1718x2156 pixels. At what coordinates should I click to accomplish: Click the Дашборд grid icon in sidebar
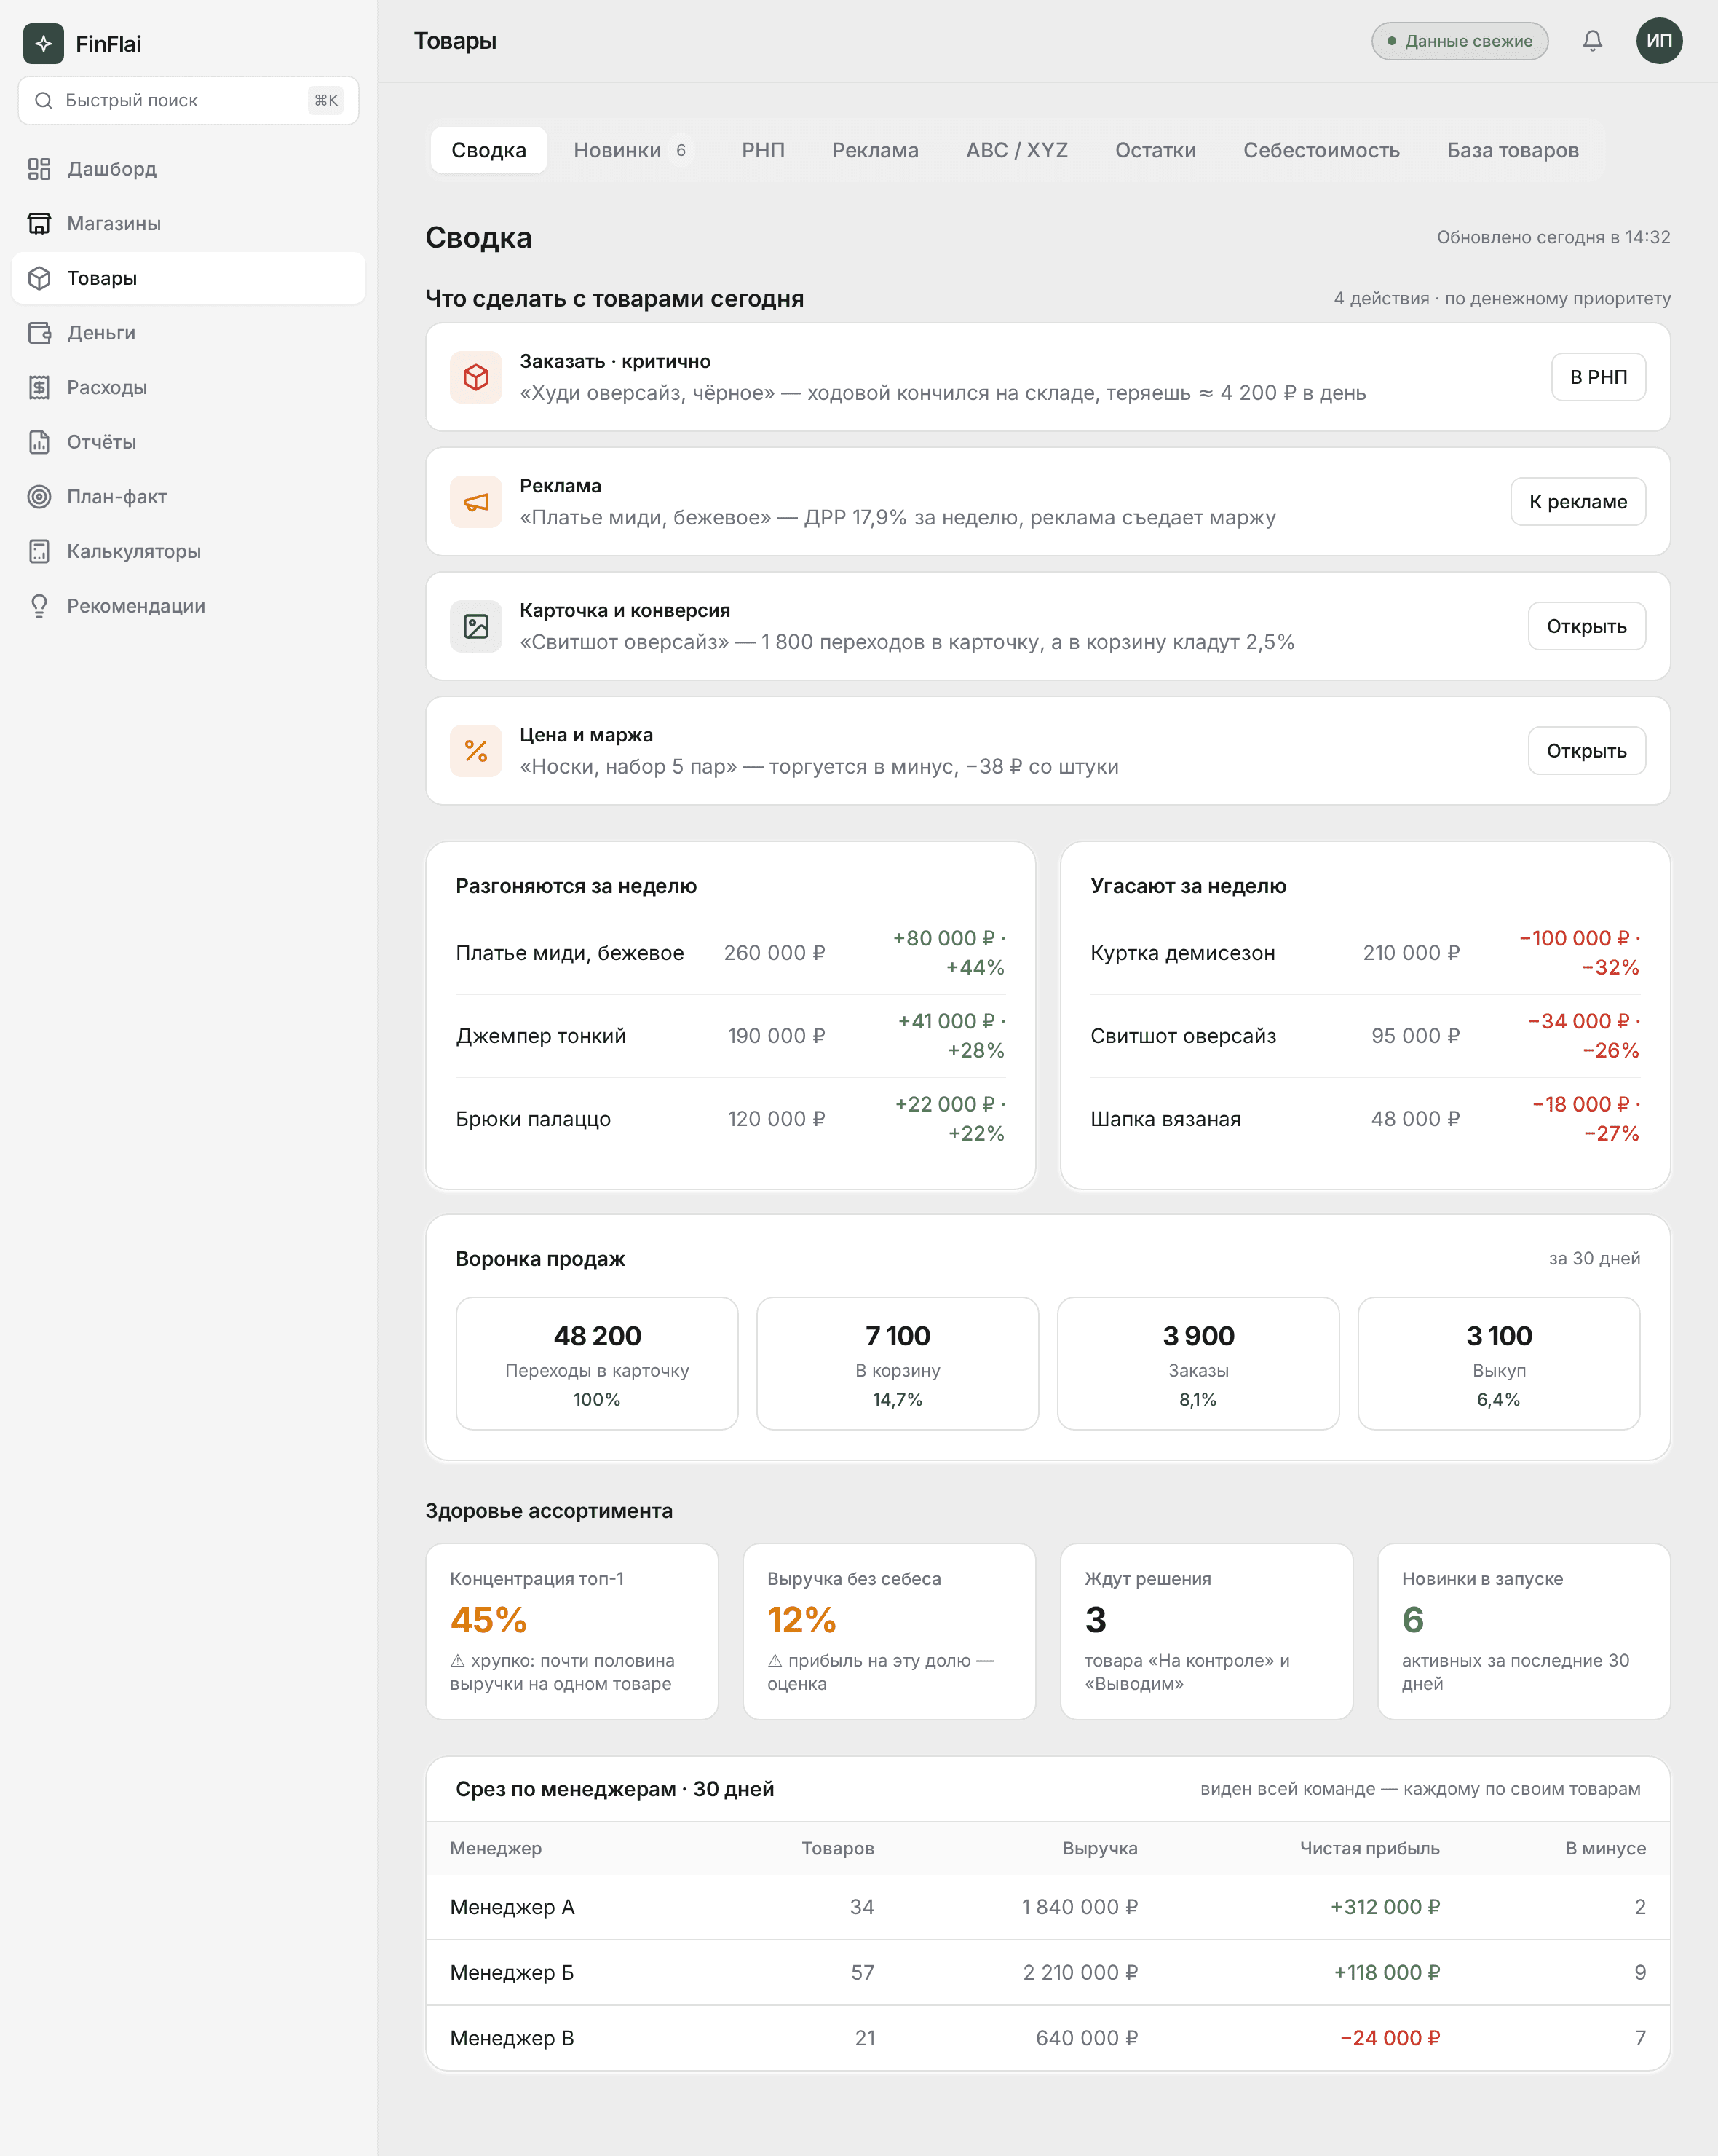[39, 169]
